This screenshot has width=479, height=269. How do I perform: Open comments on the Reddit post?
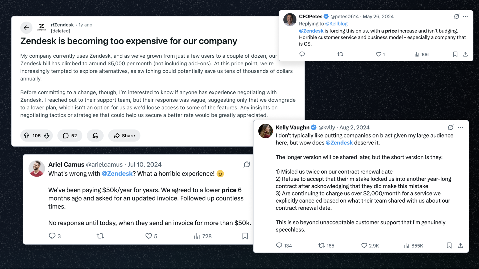click(70, 135)
